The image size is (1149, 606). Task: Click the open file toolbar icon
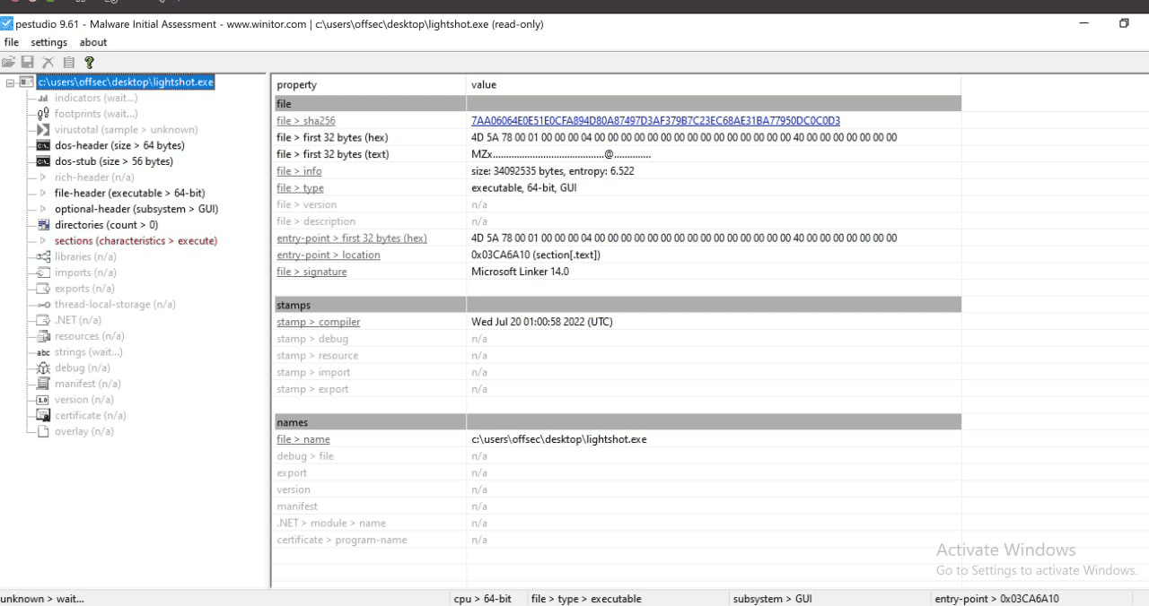click(8, 62)
